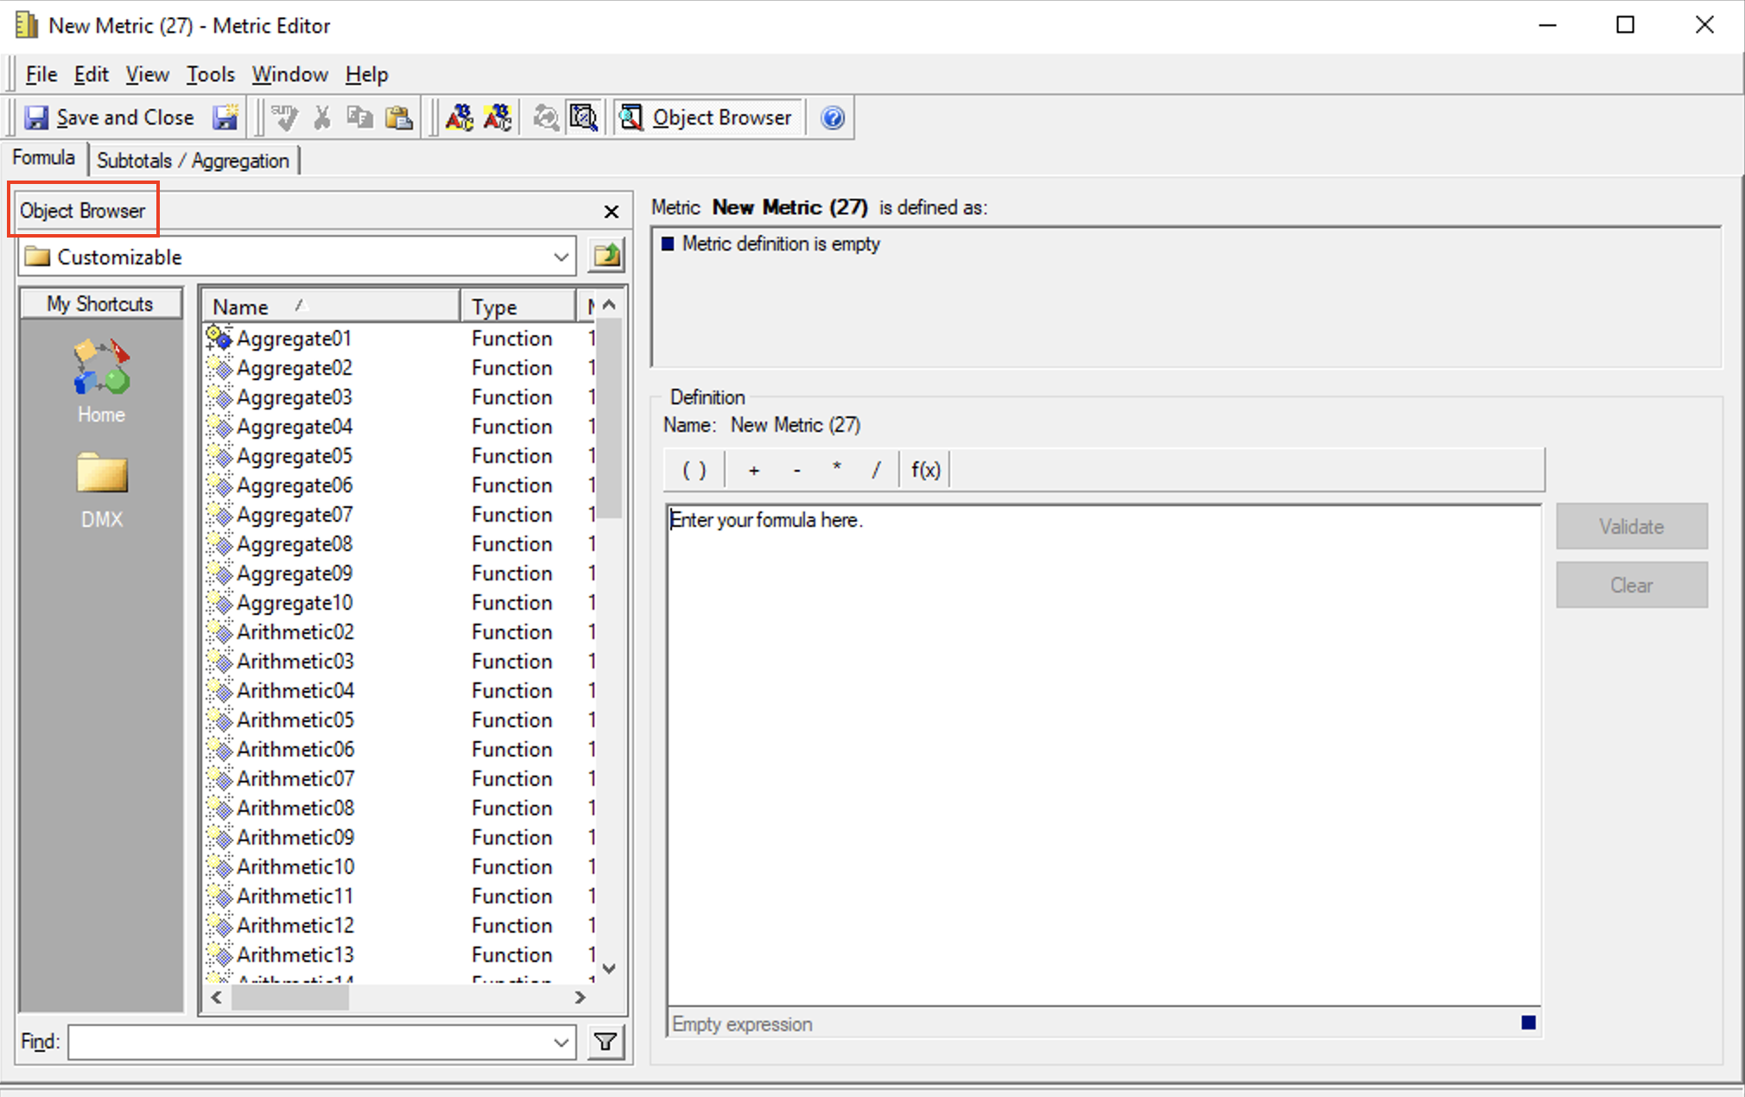
Task: Open the Find history dropdown
Action: (562, 1042)
